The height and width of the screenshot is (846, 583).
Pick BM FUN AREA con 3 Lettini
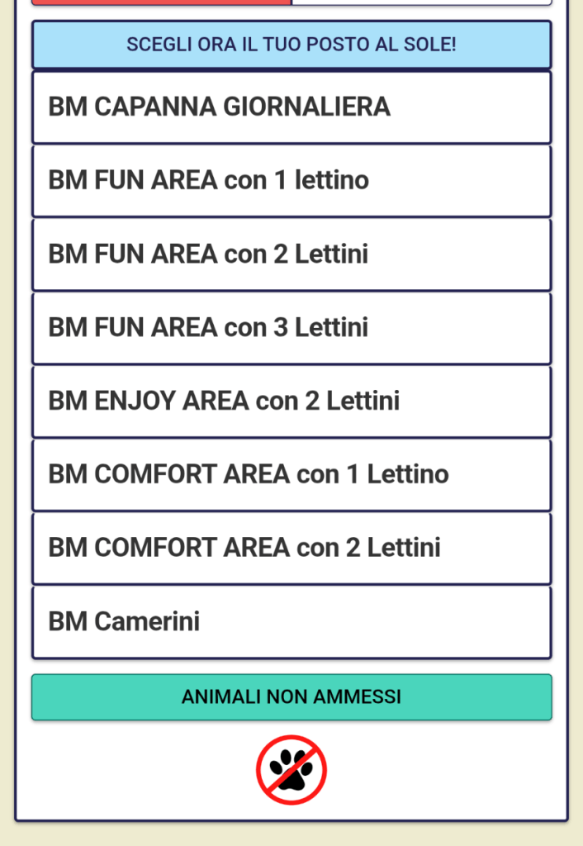pyautogui.click(x=291, y=328)
